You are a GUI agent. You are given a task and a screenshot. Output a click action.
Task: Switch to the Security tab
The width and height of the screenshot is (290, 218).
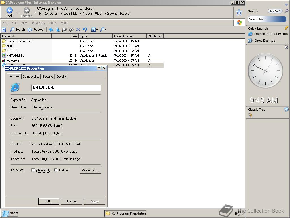(x=48, y=77)
